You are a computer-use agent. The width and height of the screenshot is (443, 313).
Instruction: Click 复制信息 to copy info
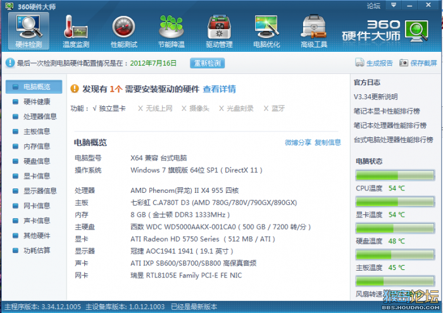(328, 142)
